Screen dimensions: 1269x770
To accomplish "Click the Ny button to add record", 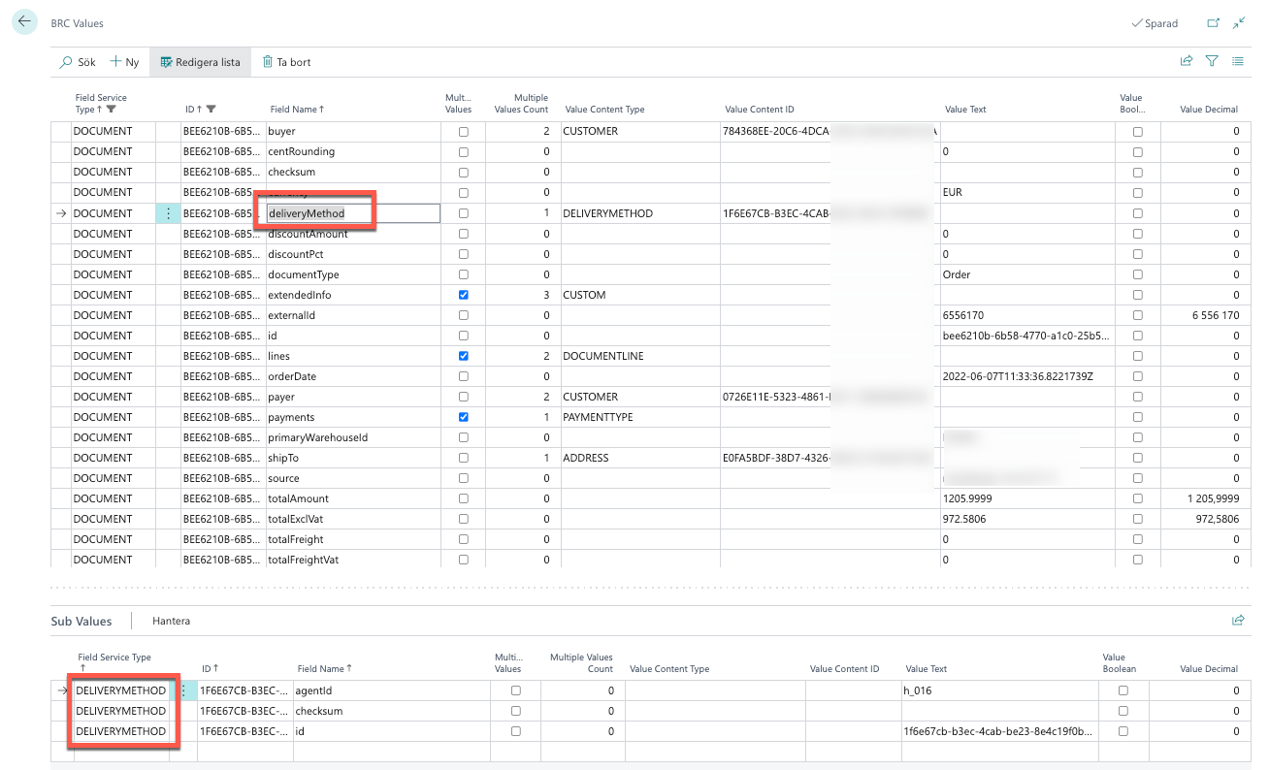I will 124,62.
